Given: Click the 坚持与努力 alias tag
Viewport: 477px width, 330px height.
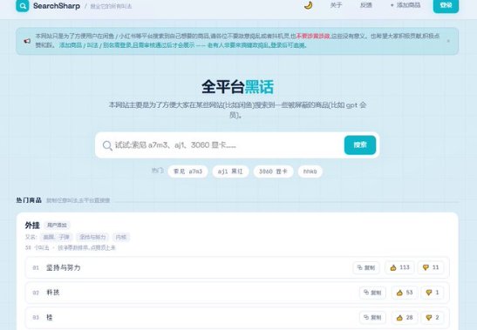Looking at the screenshot, I should (92, 237).
